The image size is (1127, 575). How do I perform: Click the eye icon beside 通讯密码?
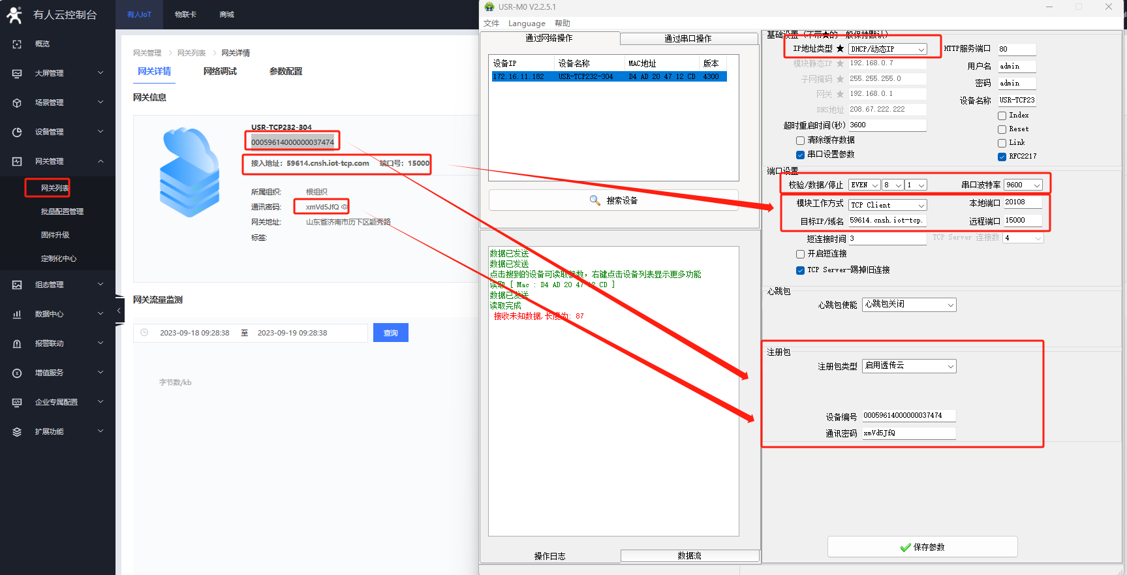[x=345, y=207]
